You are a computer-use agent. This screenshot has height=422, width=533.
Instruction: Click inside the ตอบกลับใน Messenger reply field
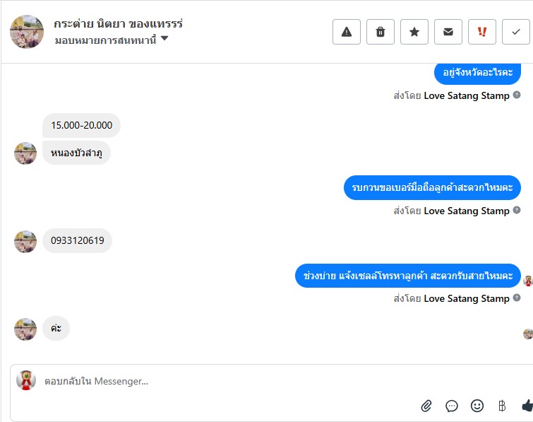212,382
